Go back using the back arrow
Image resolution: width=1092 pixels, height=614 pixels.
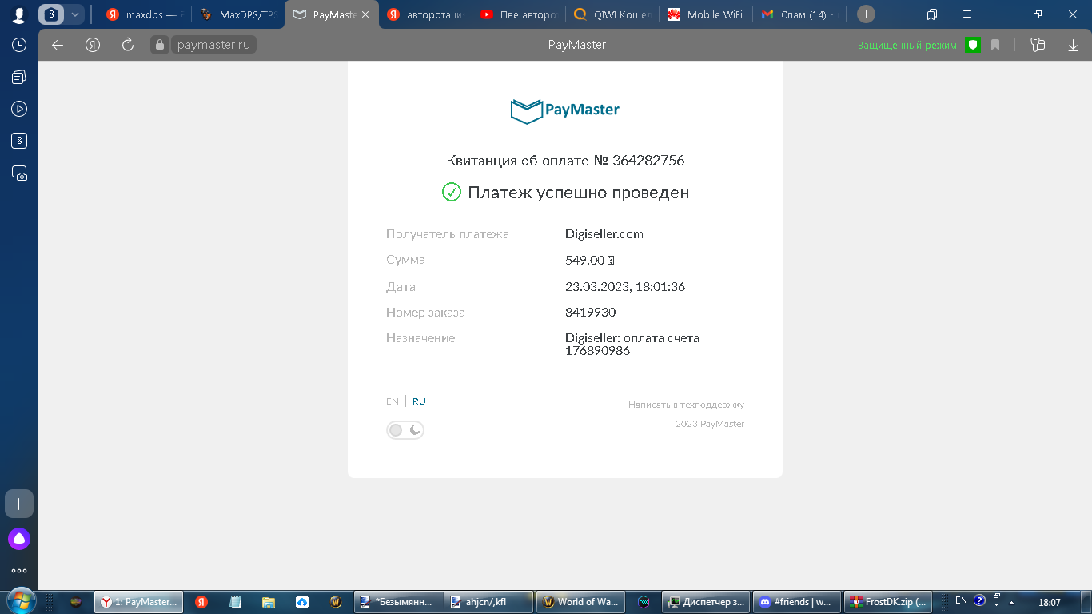[58, 45]
